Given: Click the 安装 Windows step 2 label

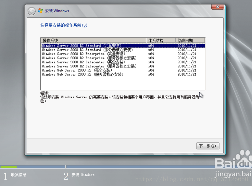Looking at the screenshot, I should click(83, 175).
